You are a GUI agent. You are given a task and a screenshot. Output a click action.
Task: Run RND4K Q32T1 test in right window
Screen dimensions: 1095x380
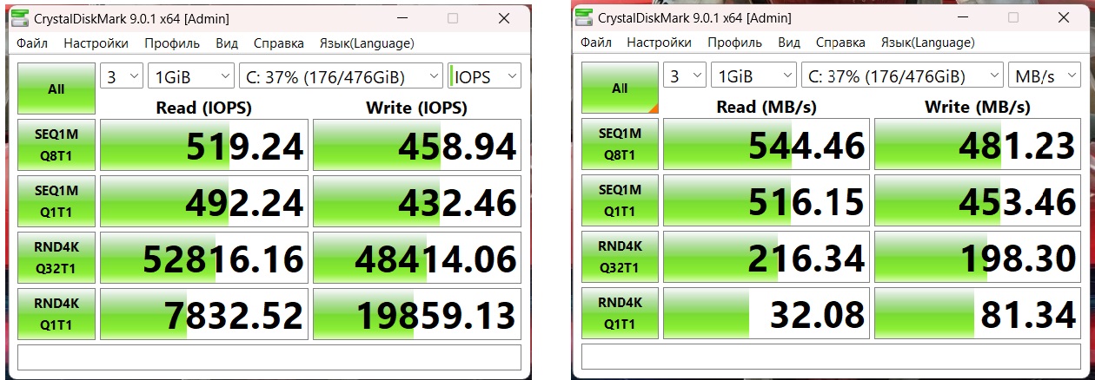click(x=620, y=256)
